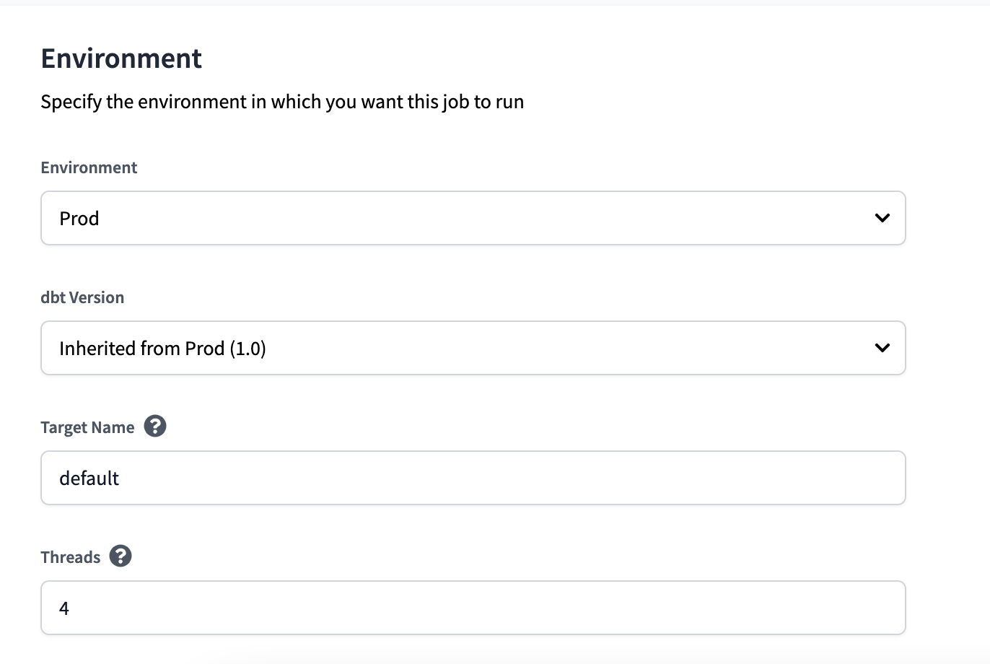Click the chevron on the Environment dropdown
Screen dimensions: 990x664
(x=881, y=218)
